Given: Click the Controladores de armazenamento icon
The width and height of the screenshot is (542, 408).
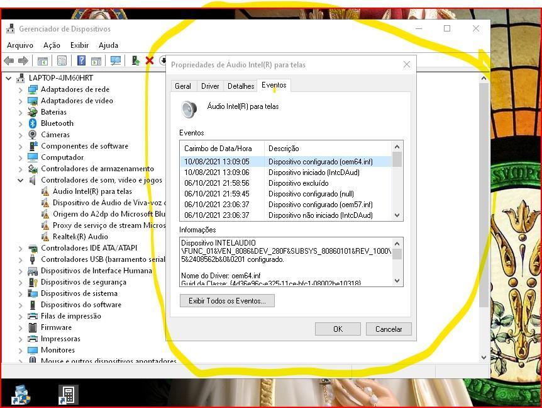Looking at the screenshot, I should point(33,169).
